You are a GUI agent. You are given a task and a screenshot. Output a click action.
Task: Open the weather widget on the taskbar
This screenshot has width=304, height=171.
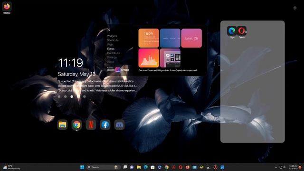[11, 167]
